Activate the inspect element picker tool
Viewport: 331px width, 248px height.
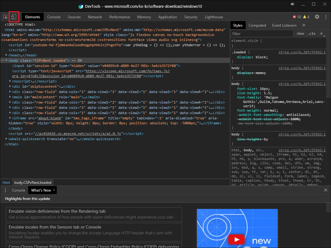coord(6,17)
